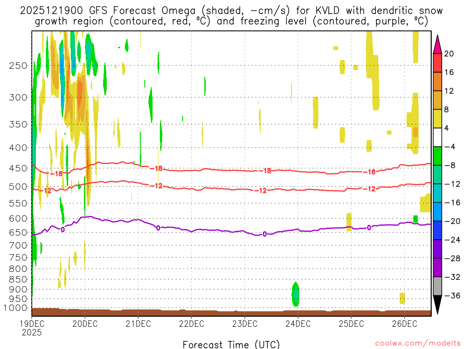The height and width of the screenshot is (349, 465).
Task: Click the 800 pressure level label
Action: pos(18,269)
